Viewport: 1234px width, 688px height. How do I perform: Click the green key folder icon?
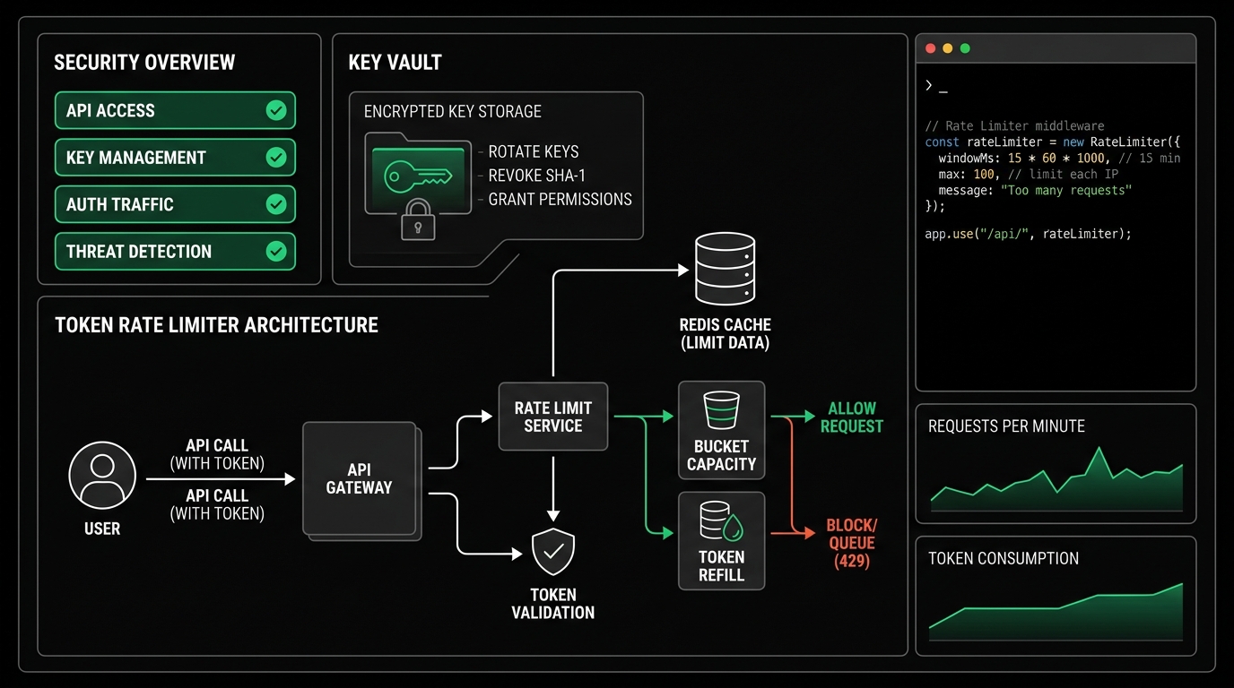click(x=418, y=174)
